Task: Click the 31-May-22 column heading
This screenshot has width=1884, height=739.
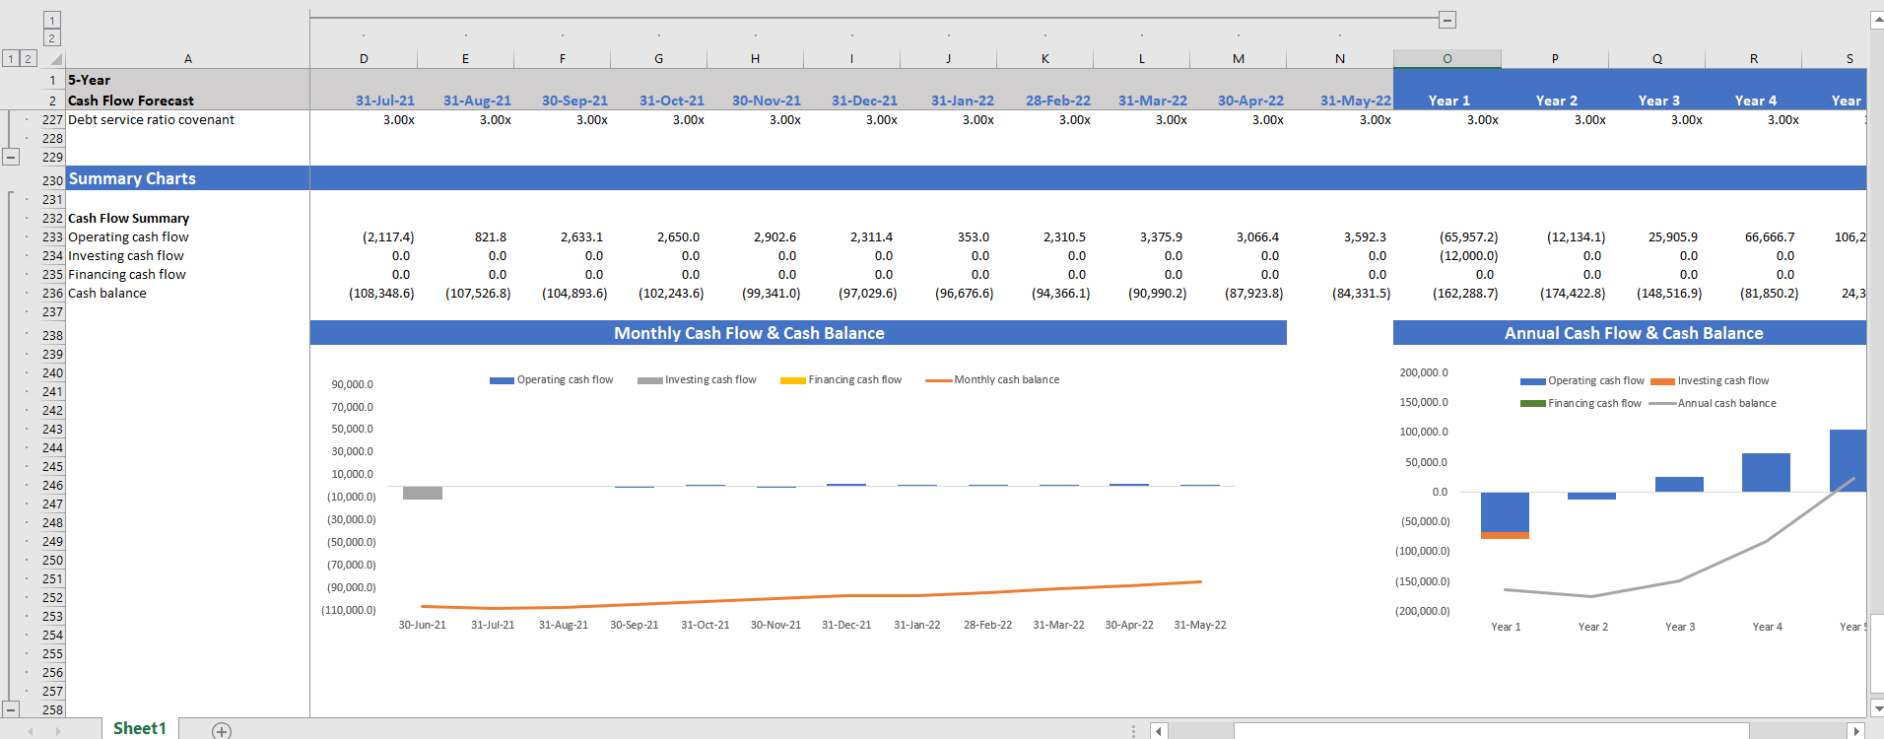Action: tap(1355, 101)
